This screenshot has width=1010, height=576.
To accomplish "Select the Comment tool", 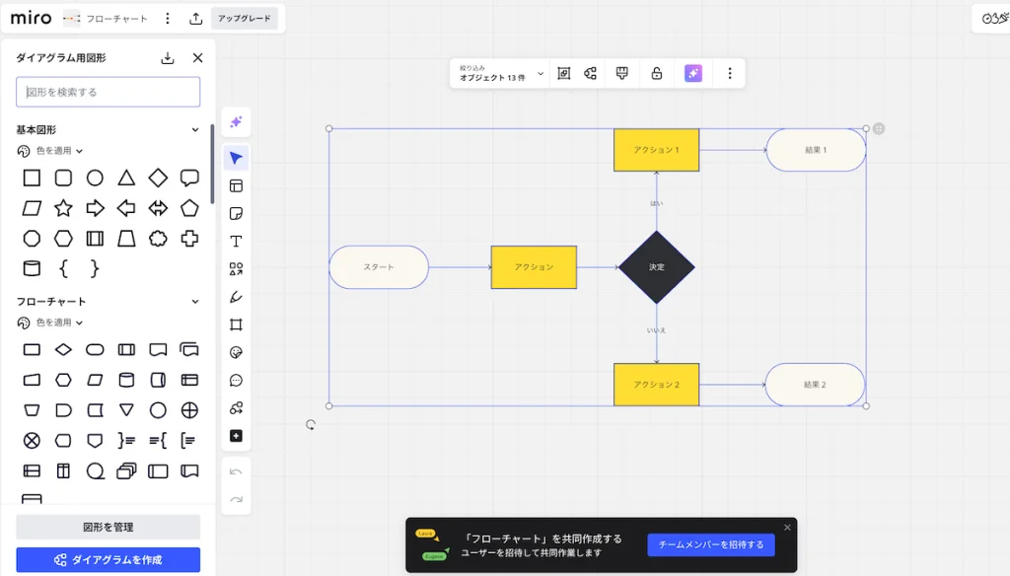I will click(x=236, y=380).
